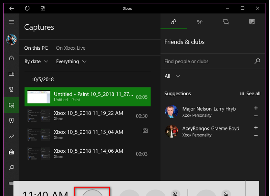
Task: Select capture Xbox 10_5_2018 11_19_22 AM
Action: 87,116
